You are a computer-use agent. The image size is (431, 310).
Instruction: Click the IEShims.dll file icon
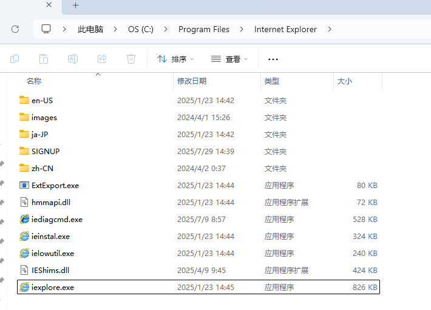coord(24,270)
